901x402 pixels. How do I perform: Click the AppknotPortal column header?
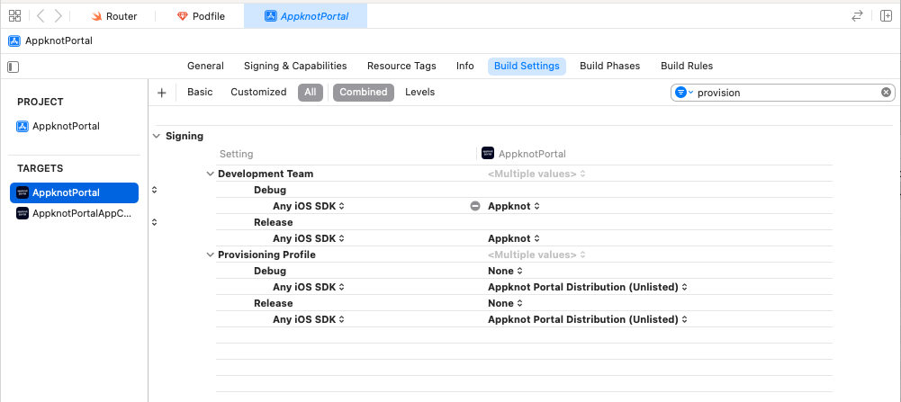[x=524, y=154]
